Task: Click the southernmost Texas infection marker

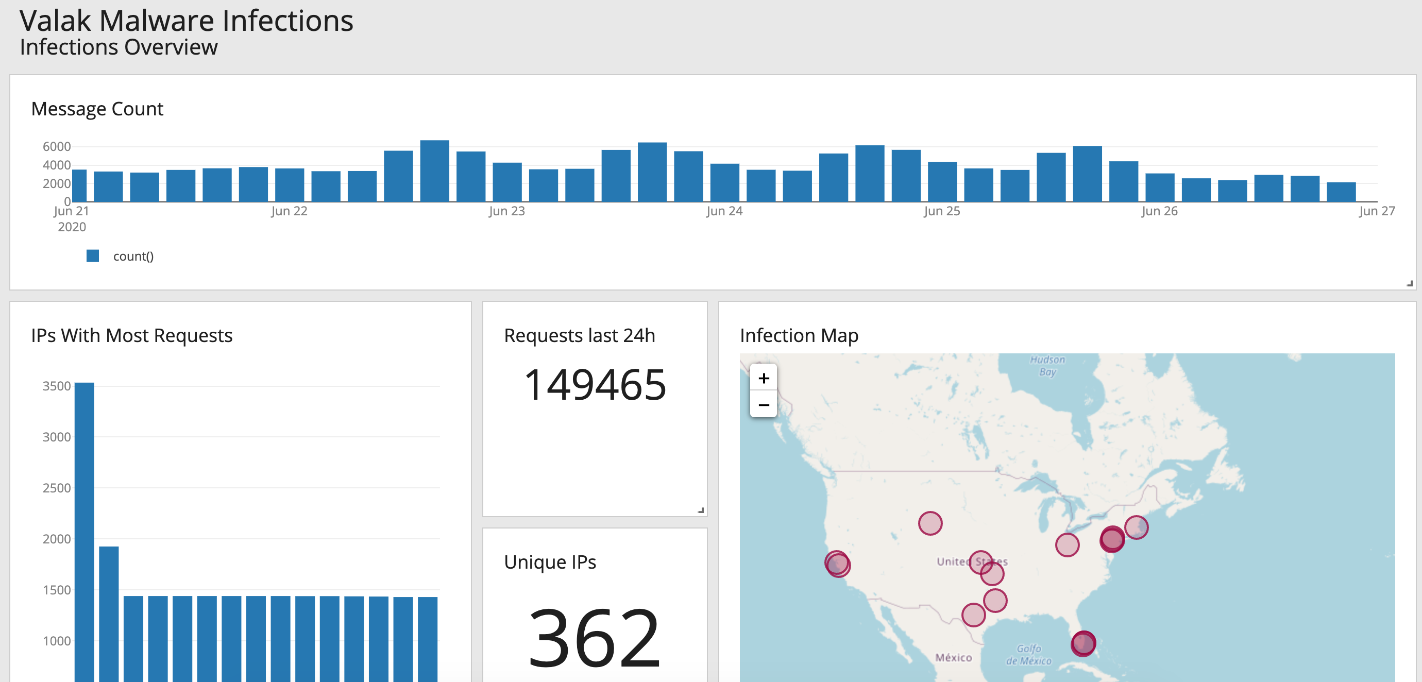Action: (973, 615)
